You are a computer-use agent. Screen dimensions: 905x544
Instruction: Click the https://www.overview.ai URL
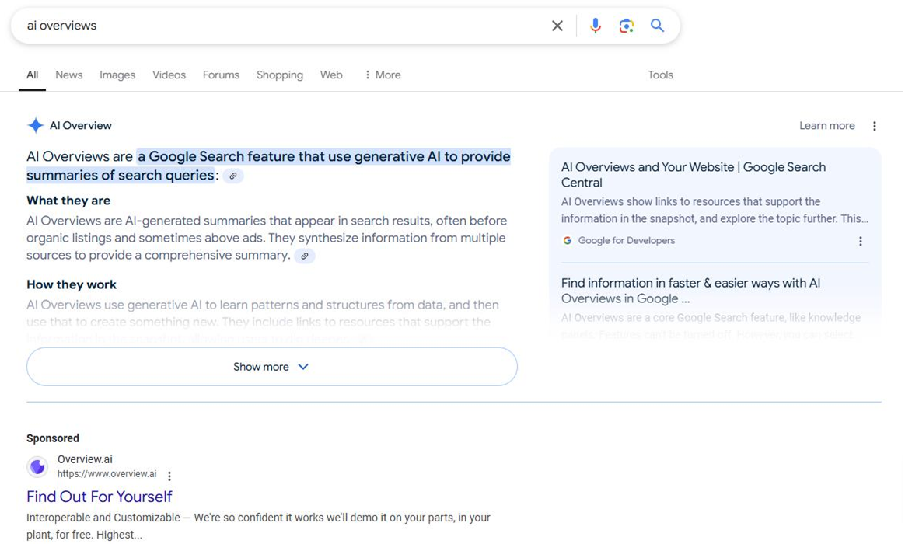point(107,473)
